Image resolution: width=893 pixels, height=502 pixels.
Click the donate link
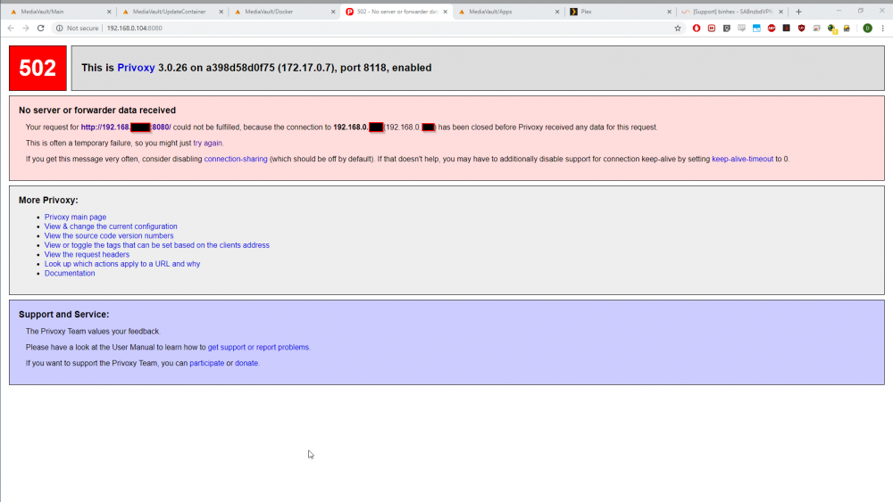246,363
